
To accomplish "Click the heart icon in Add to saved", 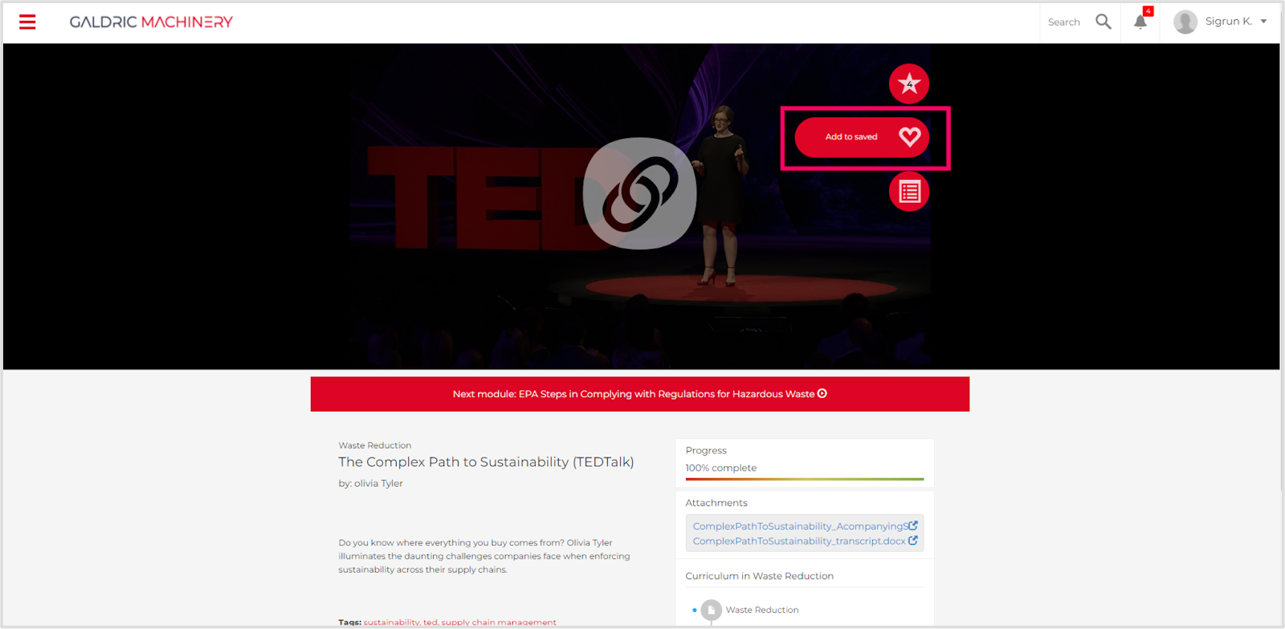I will [x=910, y=137].
